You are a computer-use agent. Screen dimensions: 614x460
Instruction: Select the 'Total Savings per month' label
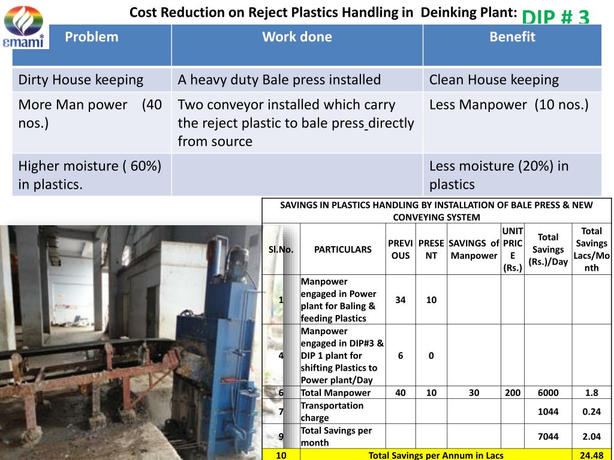[x=336, y=437]
